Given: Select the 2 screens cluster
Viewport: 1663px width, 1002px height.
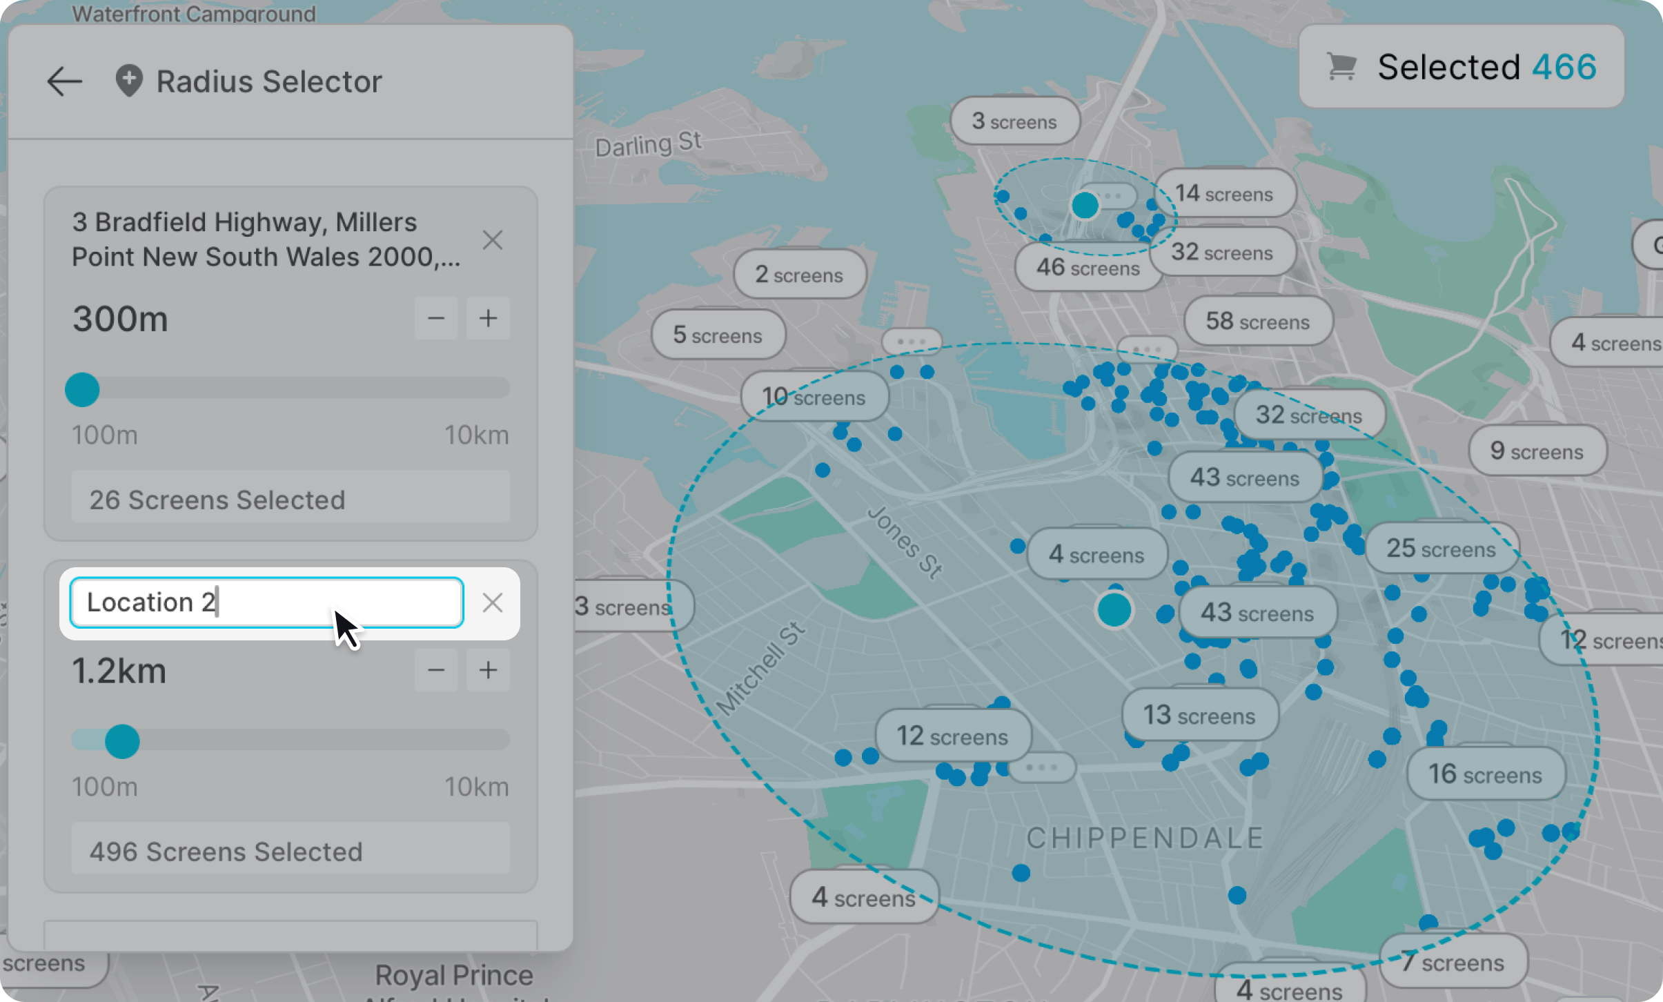Looking at the screenshot, I should click(x=799, y=274).
